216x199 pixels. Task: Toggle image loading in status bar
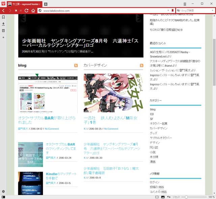coord(163,197)
